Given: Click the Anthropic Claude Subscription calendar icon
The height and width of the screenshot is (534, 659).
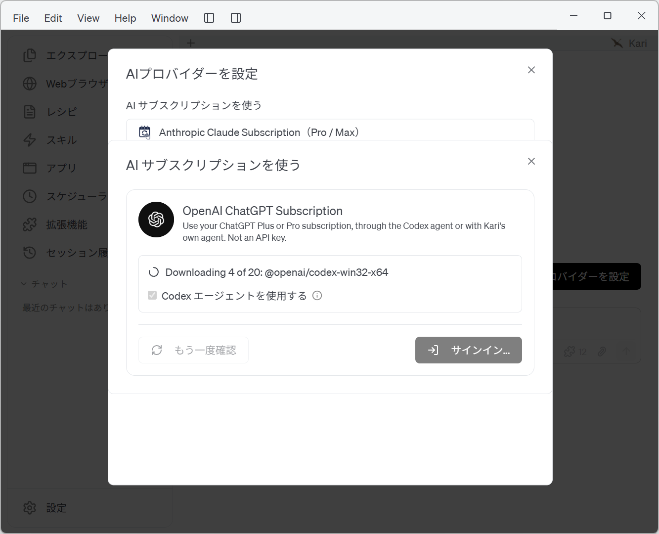Looking at the screenshot, I should click(x=144, y=133).
